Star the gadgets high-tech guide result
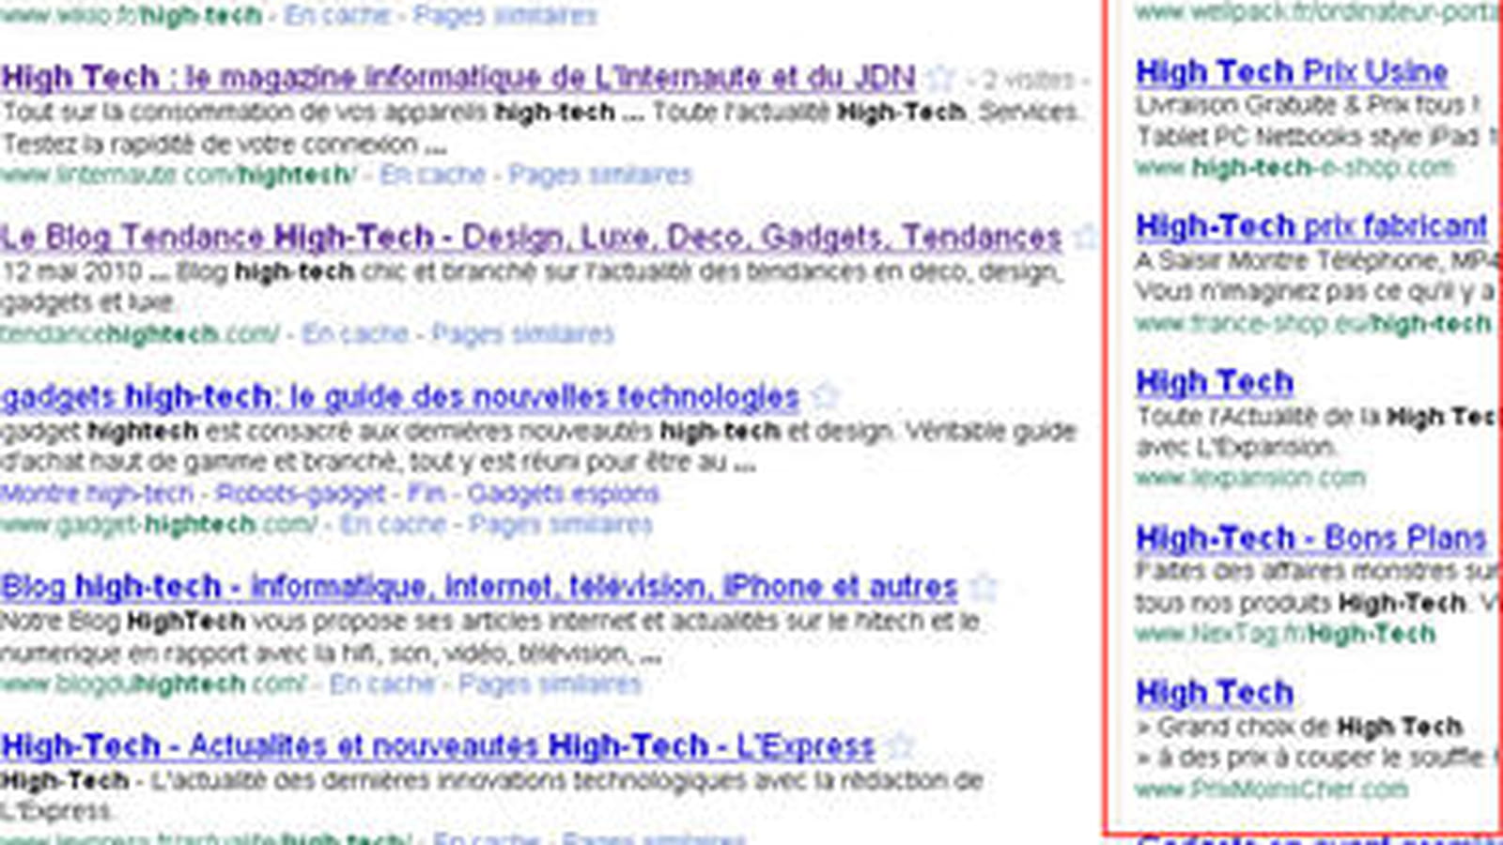 click(825, 396)
